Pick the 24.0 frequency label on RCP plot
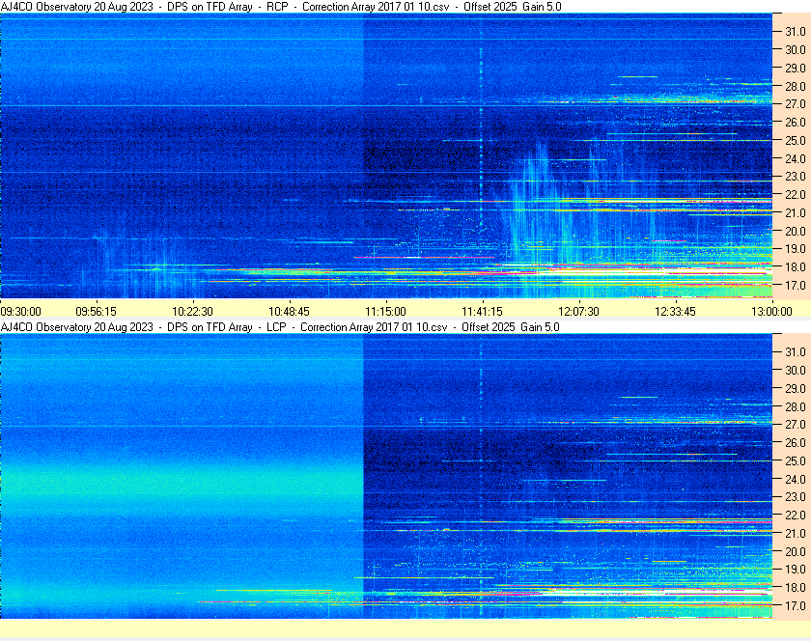 coord(796,159)
